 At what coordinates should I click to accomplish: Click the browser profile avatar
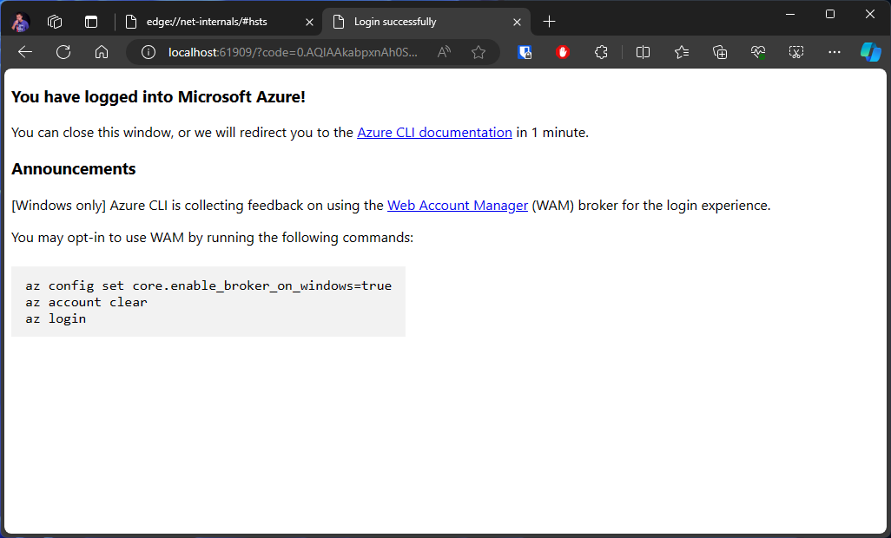(19, 22)
